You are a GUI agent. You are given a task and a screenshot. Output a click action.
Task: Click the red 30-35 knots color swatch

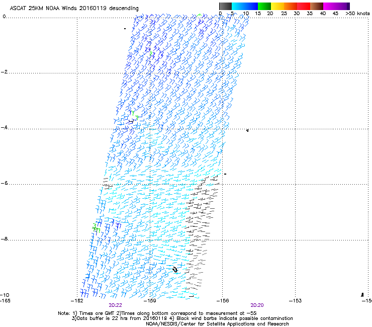[x=304, y=6]
